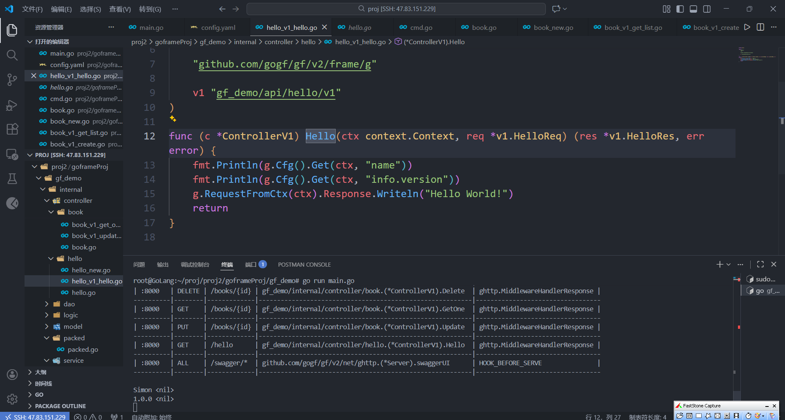Close hello_v1_hello.go in open editors list
The width and height of the screenshot is (785, 420).
(x=34, y=76)
